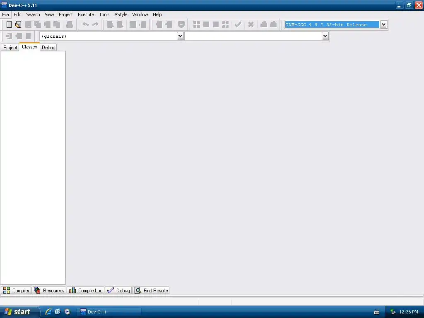Click the Find toolbar icon
424x318 pixels.
tap(110, 24)
